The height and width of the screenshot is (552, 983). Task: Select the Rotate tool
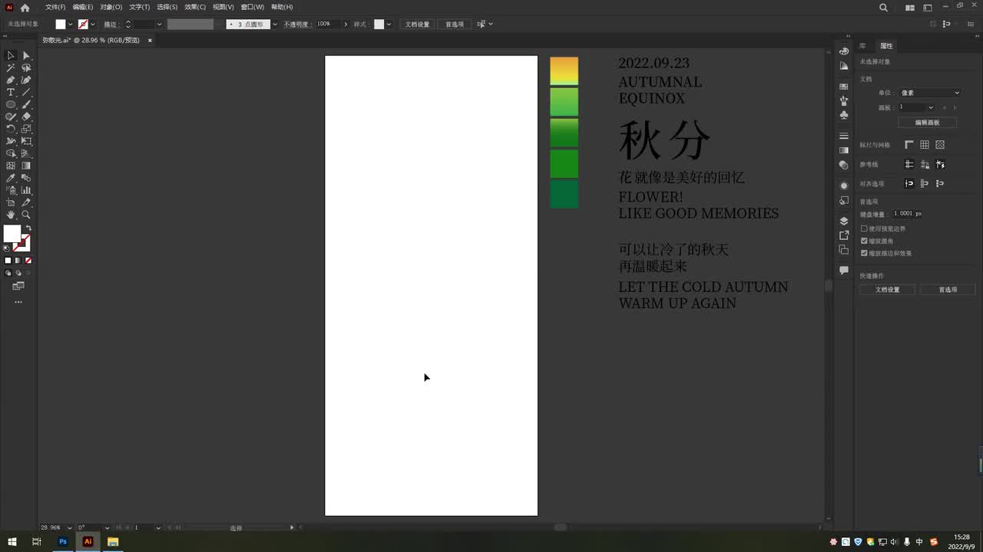click(11, 129)
